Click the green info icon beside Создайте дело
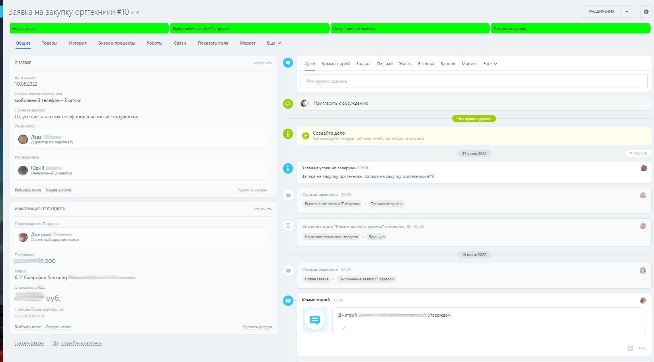 coord(288,134)
